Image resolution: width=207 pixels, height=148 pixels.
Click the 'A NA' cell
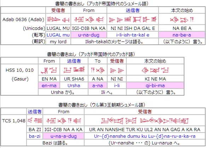98,79
